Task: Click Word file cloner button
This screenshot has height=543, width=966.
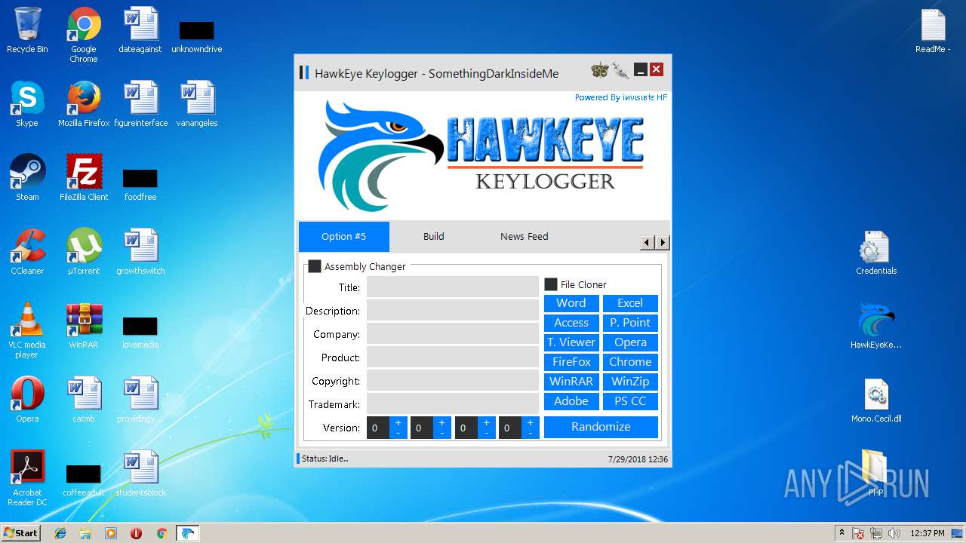Action: click(x=571, y=303)
